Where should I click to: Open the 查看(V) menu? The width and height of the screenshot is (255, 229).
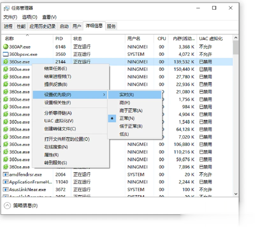coord(49,17)
